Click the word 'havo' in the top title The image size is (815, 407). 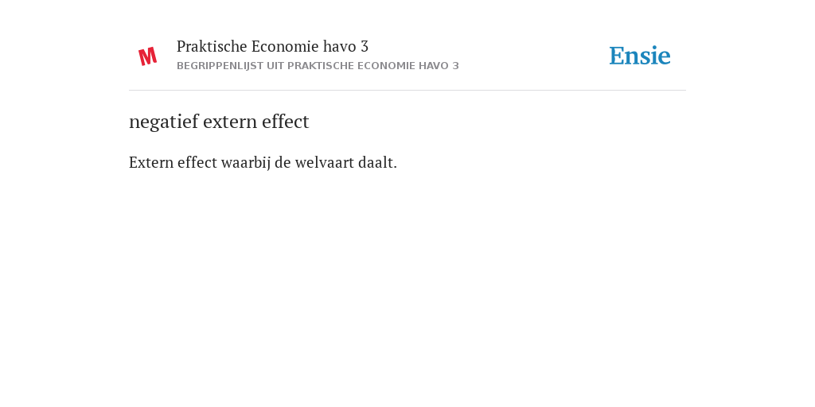[339, 47]
